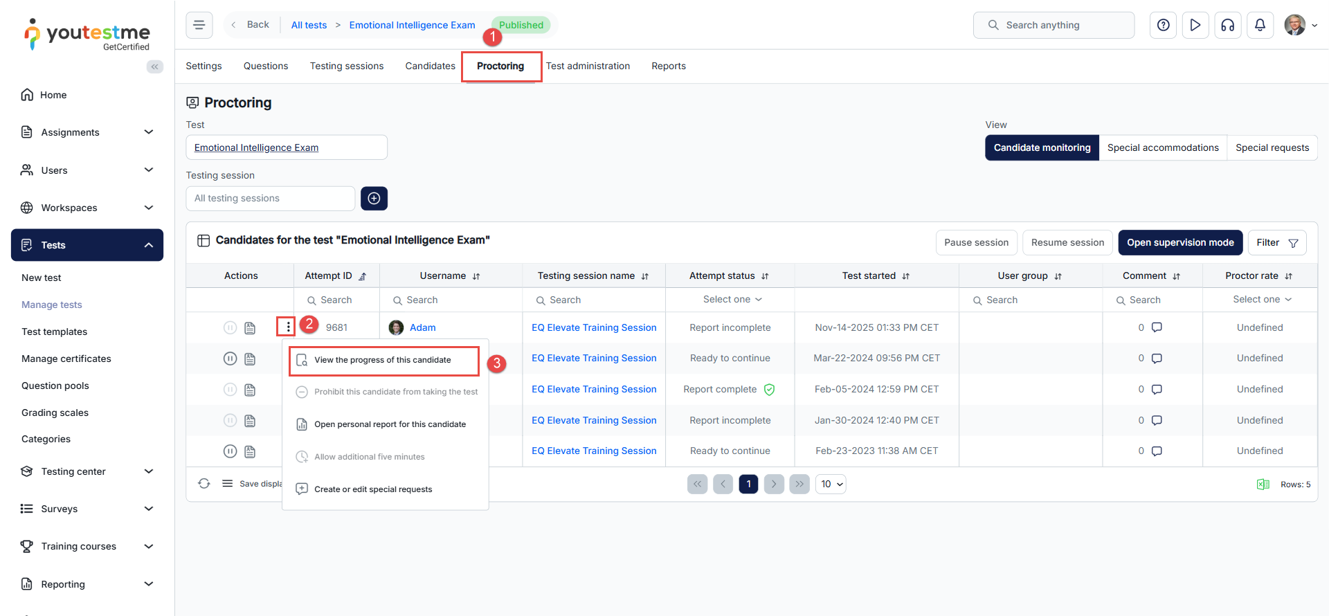This screenshot has width=1329, height=616.
Task: Open comment icon for attempt 9681
Action: pyautogui.click(x=1156, y=327)
